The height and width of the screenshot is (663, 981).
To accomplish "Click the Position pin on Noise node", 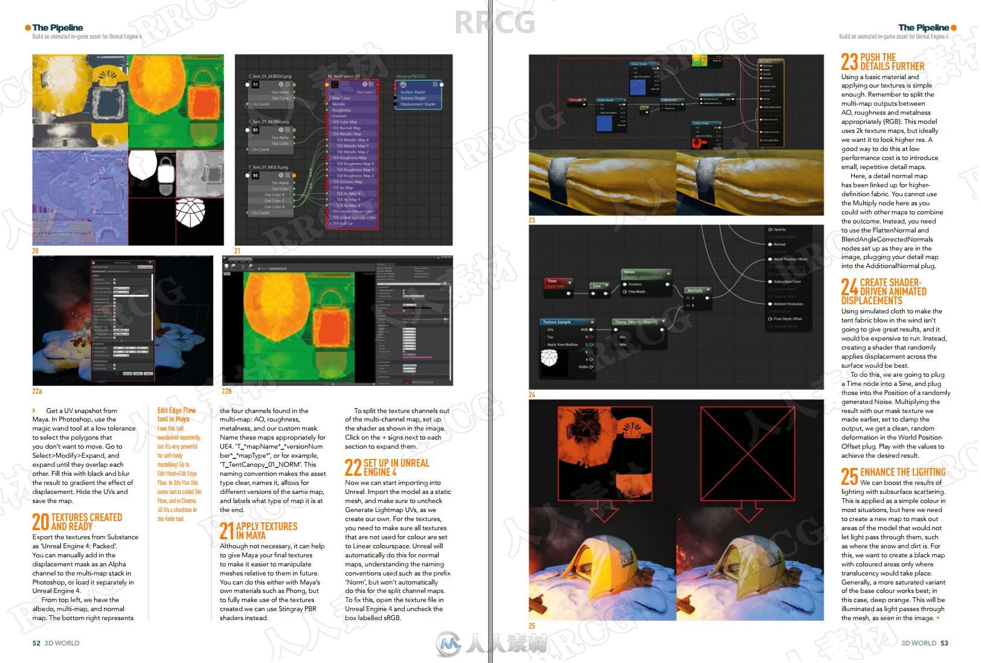I will pyautogui.click(x=625, y=284).
